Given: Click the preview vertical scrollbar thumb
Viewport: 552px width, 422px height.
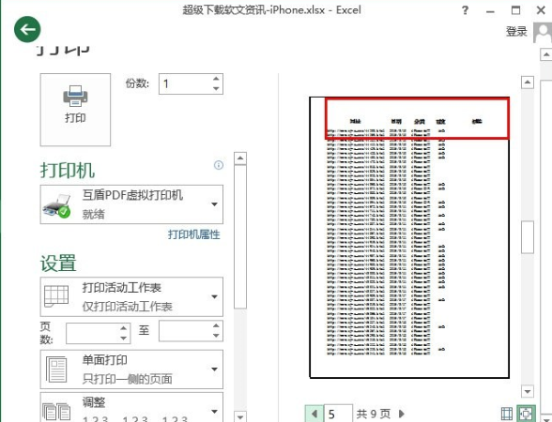Looking at the screenshot, I should [x=528, y=236].
